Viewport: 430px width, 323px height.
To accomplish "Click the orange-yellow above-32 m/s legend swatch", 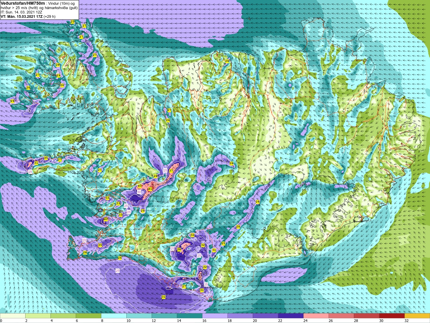I will pos(417,316).
